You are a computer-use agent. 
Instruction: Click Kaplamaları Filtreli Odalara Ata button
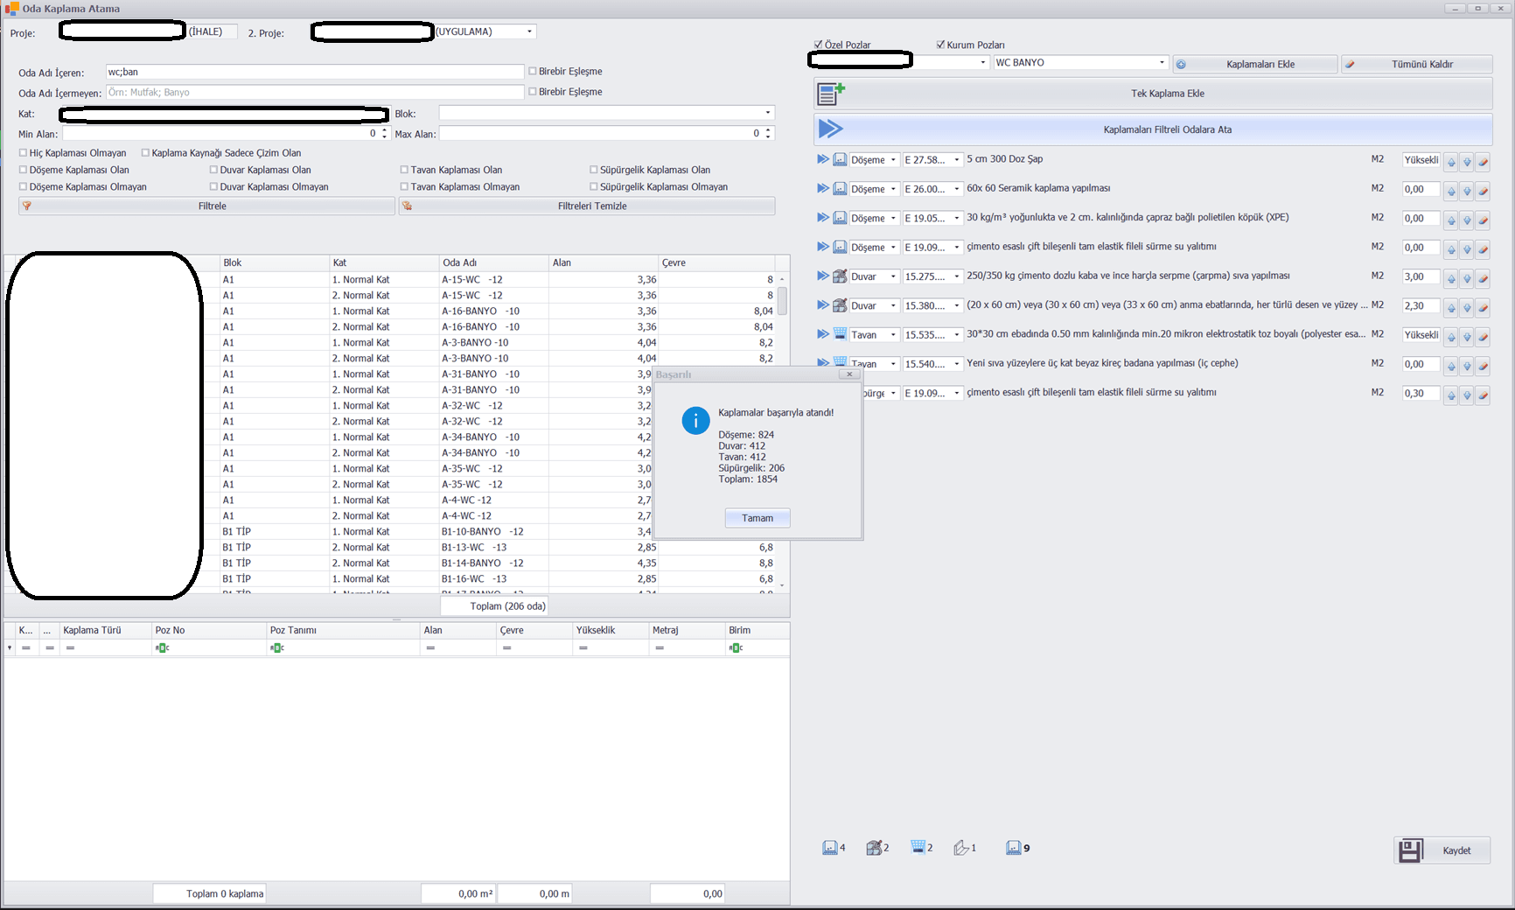(1153, 129)
